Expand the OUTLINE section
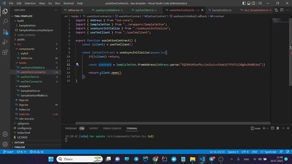Viewport: 292px width, 164px height. pos(19,143)
